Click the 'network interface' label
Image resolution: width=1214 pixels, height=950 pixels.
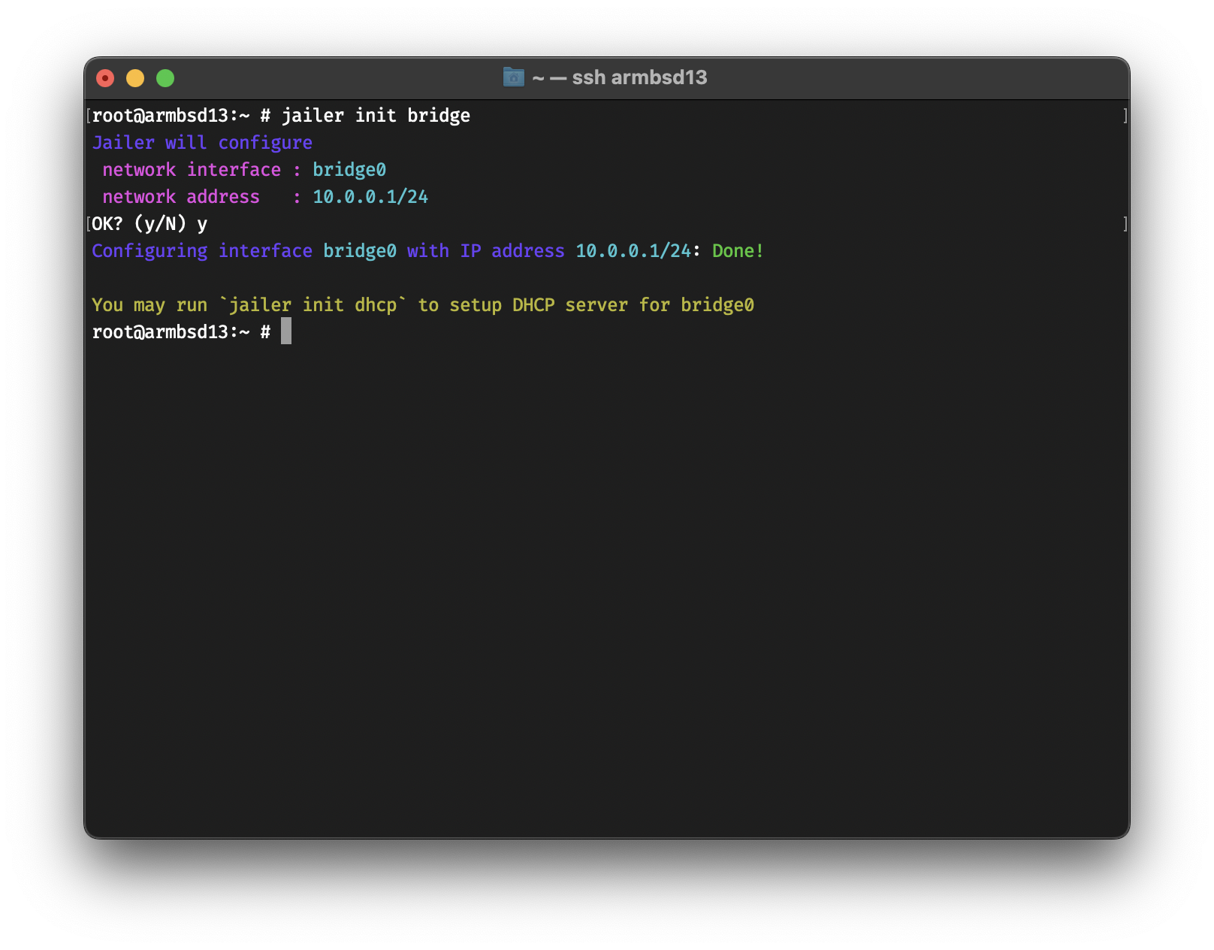point(192,170)
